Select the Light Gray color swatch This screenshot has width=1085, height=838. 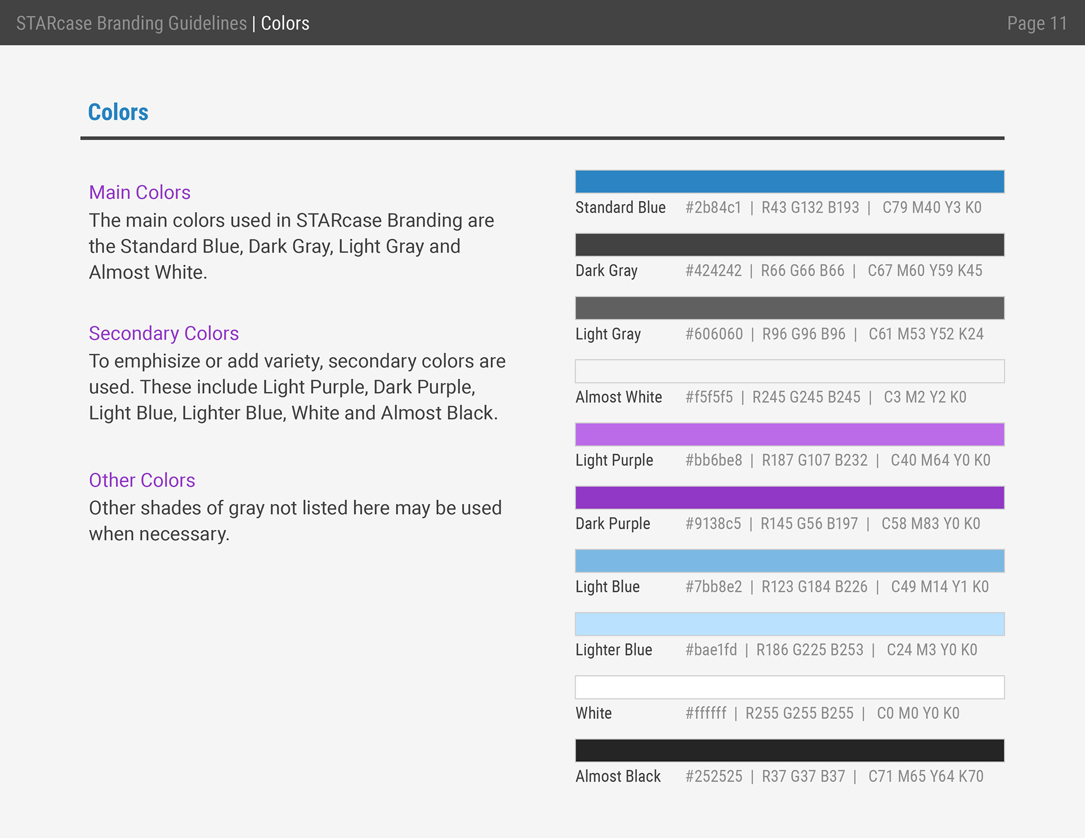789,308
